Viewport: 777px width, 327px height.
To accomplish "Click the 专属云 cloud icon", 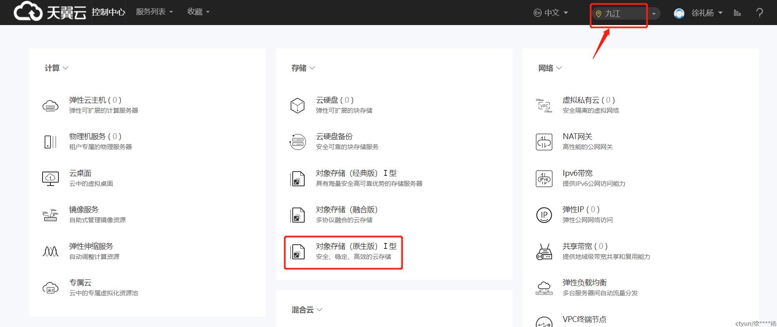I will 50,288.
